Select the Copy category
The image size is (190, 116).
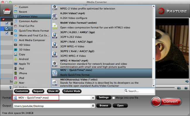pyautogui.click(x=32, y=55)
